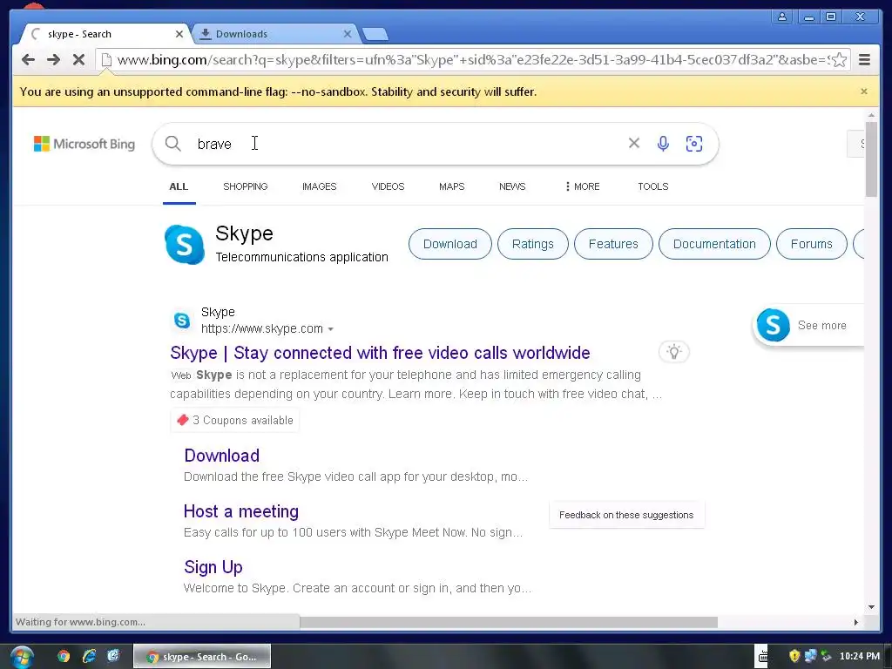Bookmark this page with the star icon
This screenshot has width=892, height=669.
(839, 60)
